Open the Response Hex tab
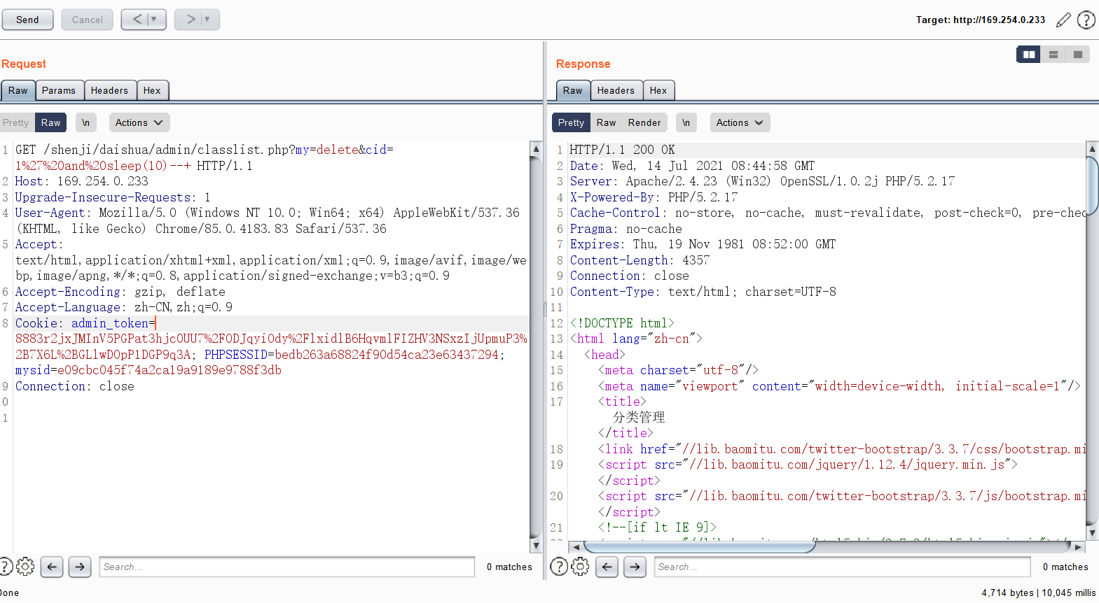1099x603 pixels. tap(658, 90)
